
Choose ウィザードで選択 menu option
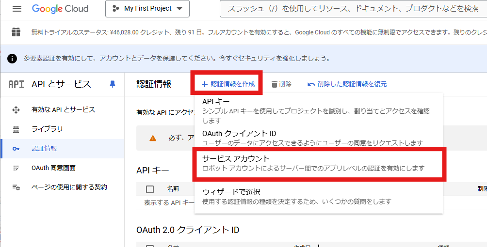coord(319,197)
